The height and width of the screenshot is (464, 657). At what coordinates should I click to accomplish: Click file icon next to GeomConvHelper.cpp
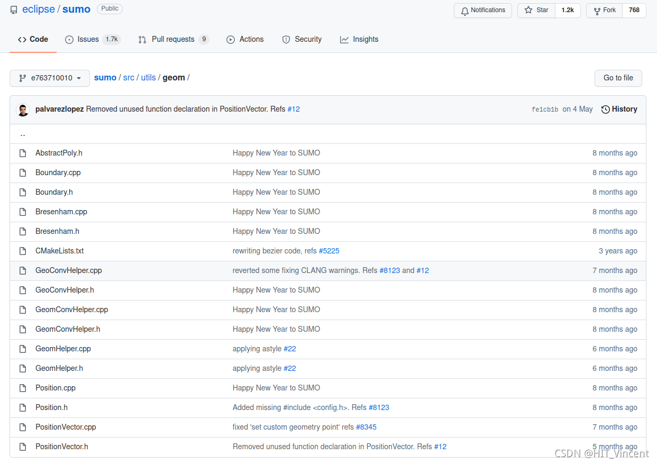(x=23, y=310)
